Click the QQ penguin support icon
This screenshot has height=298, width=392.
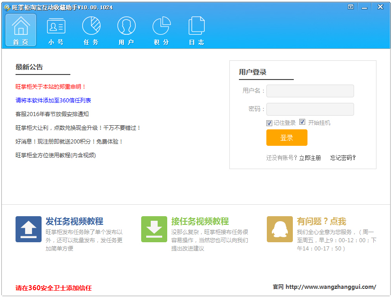pos(280,229)
